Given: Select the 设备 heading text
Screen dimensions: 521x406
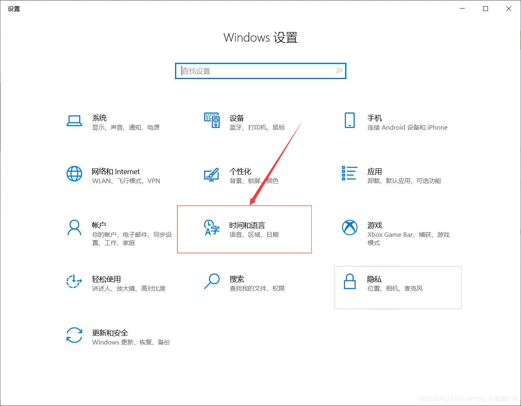Looking at the screenshot, I should tap(237, 118).
